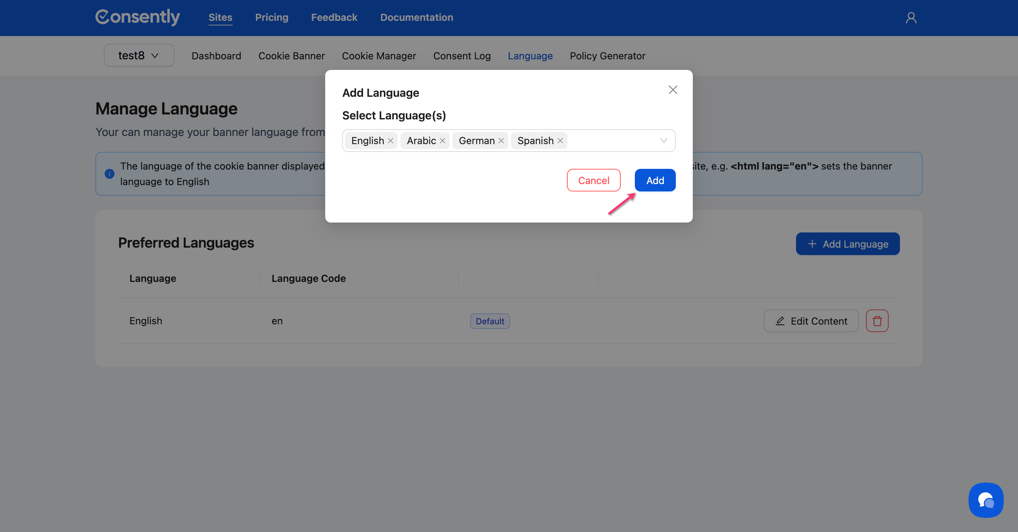Click the Consently logo

tap(138, 17)
